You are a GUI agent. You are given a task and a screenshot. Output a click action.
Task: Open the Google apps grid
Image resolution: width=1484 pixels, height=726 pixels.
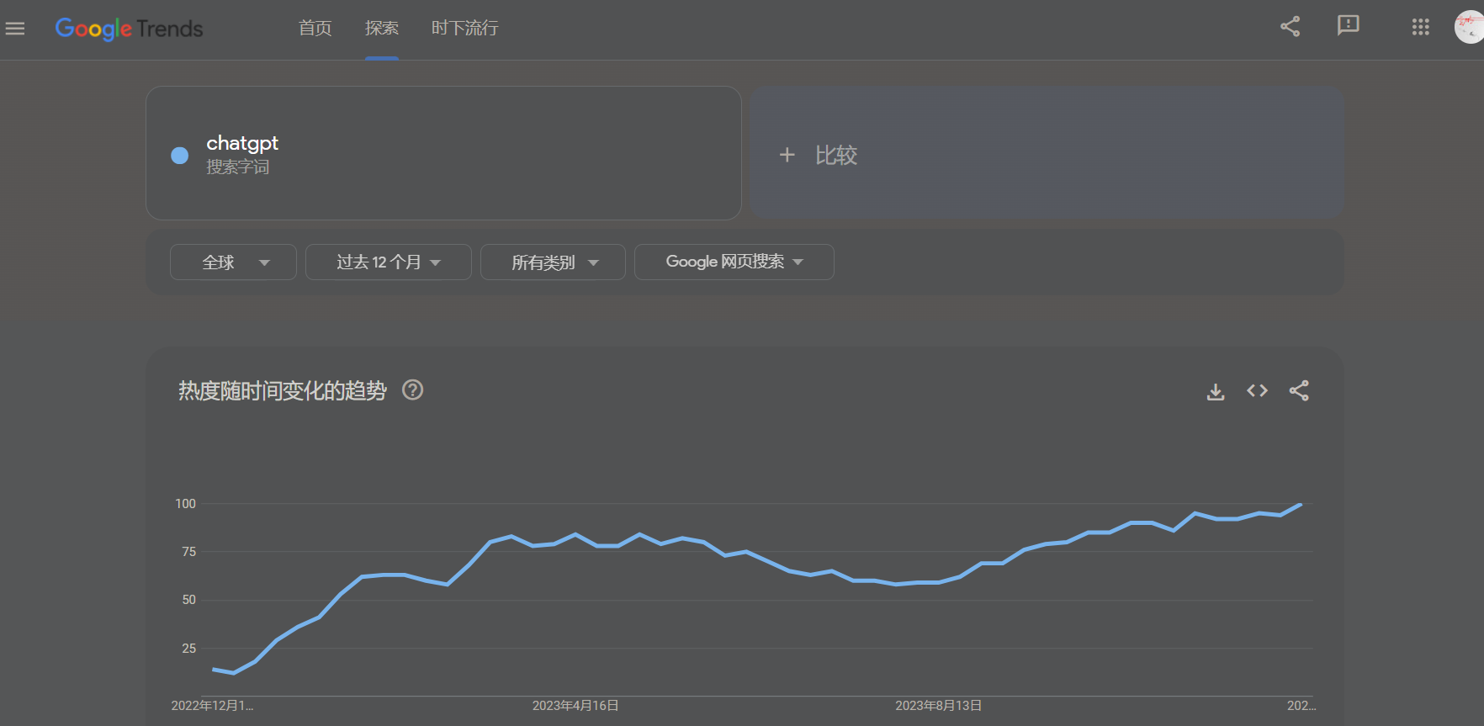click(x=1420, y=27)
